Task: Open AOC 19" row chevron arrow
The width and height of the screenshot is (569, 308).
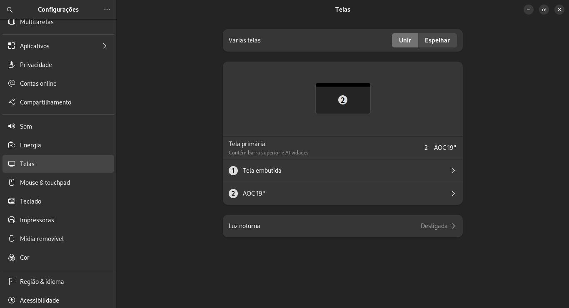Action: coord(453,194)
